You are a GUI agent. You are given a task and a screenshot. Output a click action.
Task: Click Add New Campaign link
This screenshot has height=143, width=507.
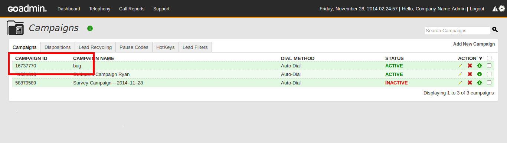(x=474, y=44)
